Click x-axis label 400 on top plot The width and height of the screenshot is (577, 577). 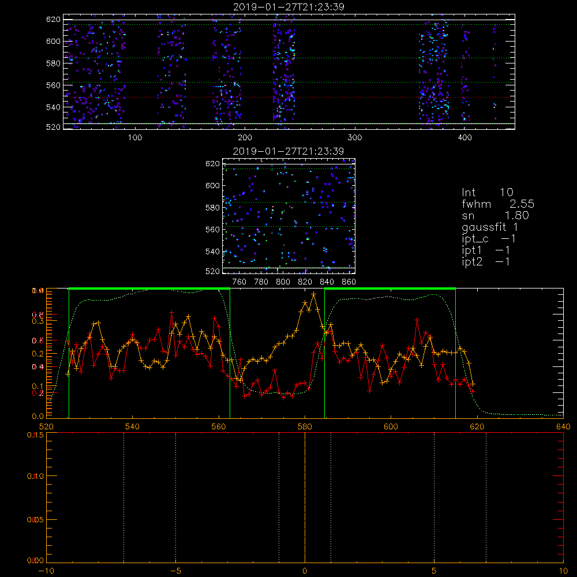(x=464, y=138)
